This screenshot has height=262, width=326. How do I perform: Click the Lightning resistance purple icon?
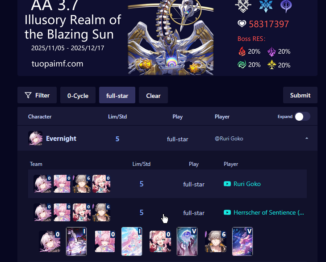[x=272, y=52]
